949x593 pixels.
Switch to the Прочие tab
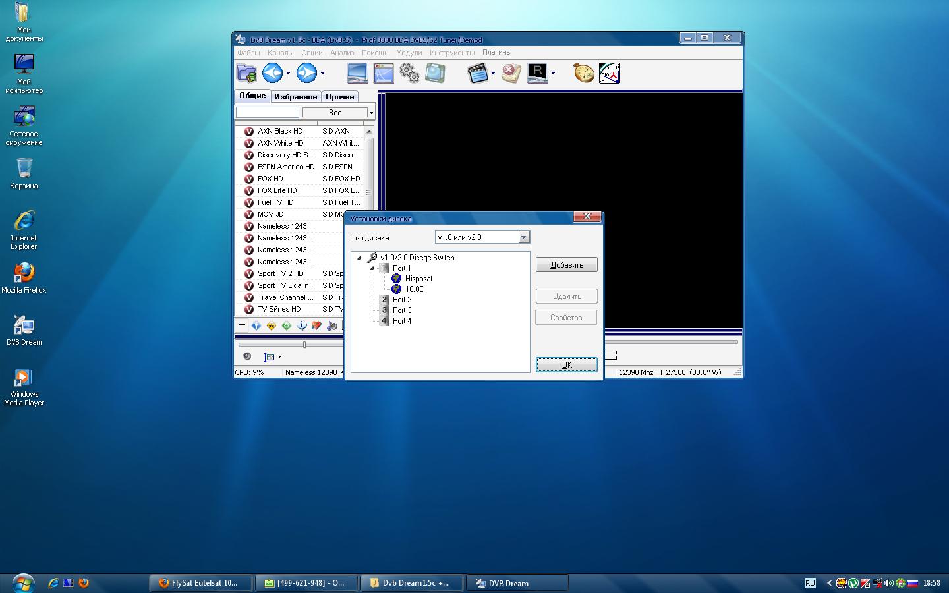point(339,97)
